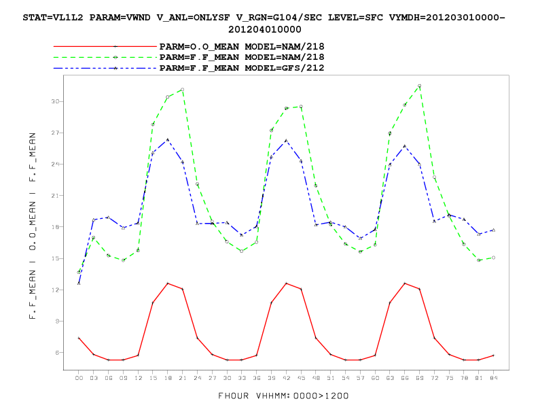This screenshot has width=538, height=416.
Task: Click y-axis tick label 21
Action: (x=55, y=196)
